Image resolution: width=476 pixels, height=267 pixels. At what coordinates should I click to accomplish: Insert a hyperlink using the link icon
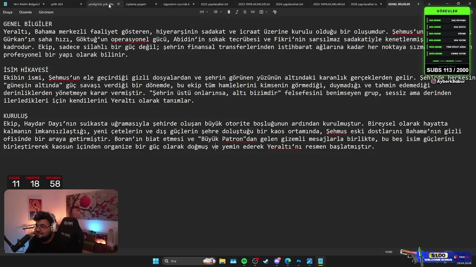coord(253,12)
